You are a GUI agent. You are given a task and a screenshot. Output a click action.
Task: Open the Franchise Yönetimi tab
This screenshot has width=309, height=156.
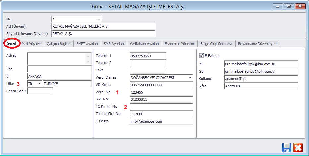tap(180, 44)
